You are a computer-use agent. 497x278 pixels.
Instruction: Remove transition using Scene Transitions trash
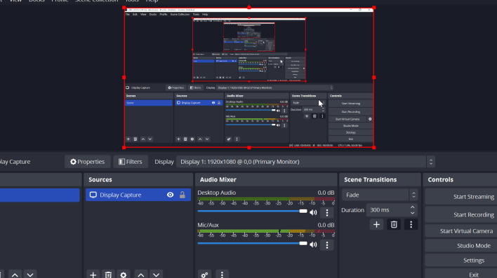(x=394, y=225)
